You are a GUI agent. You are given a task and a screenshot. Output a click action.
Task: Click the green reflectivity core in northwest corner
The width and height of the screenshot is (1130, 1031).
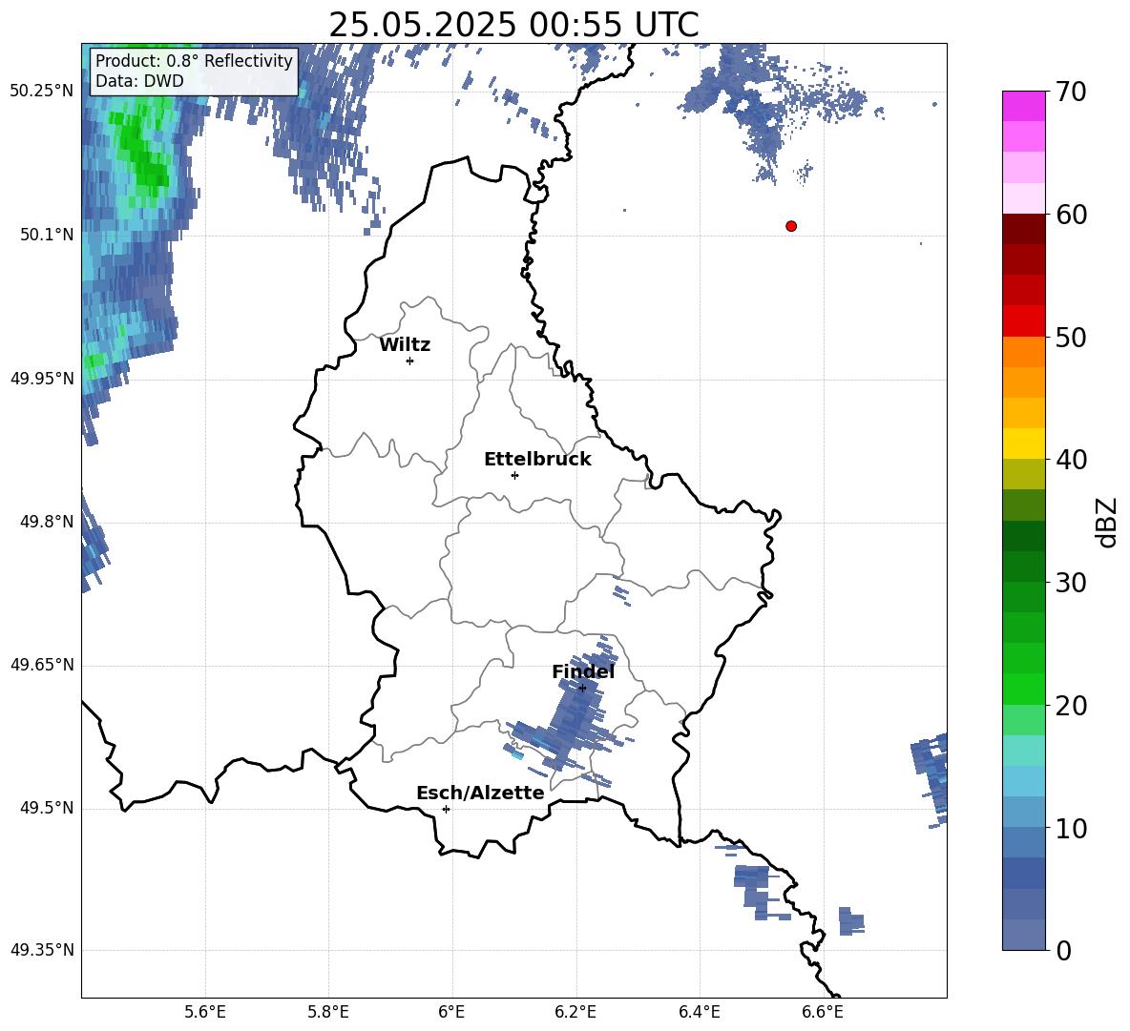pos(143,153)
